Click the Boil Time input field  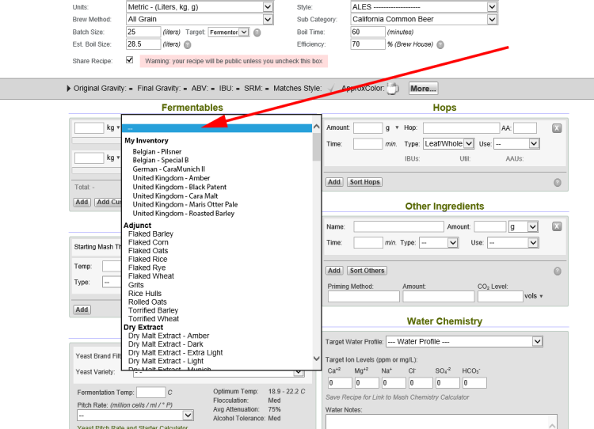(x=366, y=32)
